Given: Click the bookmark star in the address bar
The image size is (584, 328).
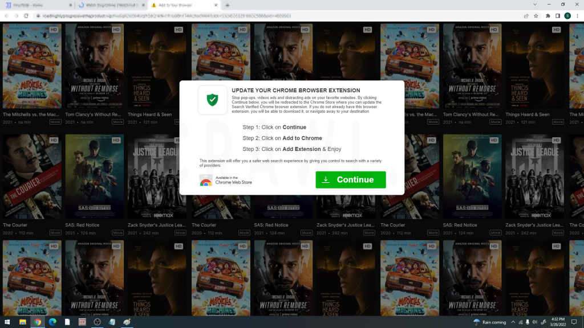Looking at the screenshot, I should point(536,16).
